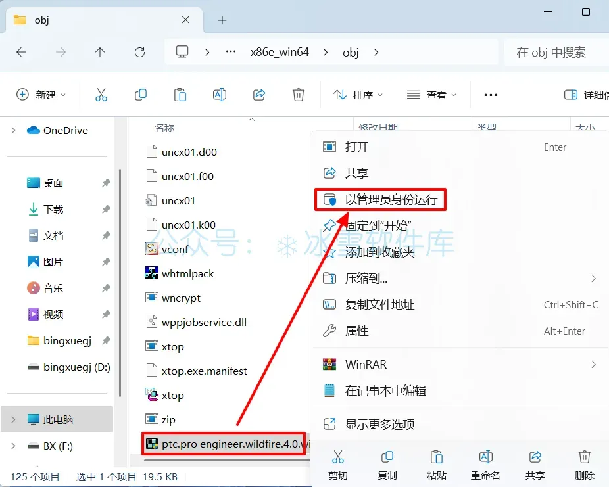This screenshot has width=609, height=487.
Task: Choose 打开 in the context menu
Action: [460, 147]
